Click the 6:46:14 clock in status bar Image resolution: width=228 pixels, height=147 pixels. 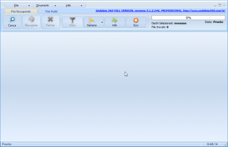(x=212, y=144)
